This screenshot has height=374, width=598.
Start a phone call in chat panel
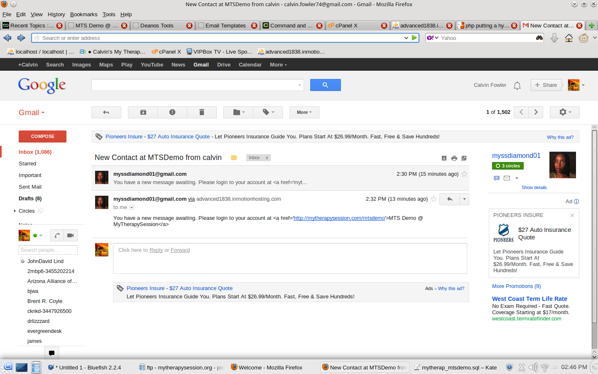(x=57, y=236)
